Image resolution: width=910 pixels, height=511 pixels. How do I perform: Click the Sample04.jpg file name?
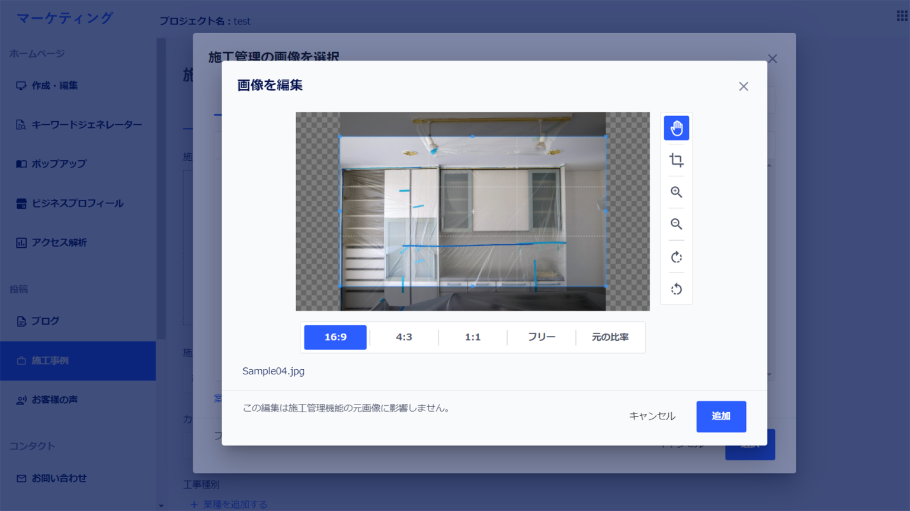pos(273,371)
